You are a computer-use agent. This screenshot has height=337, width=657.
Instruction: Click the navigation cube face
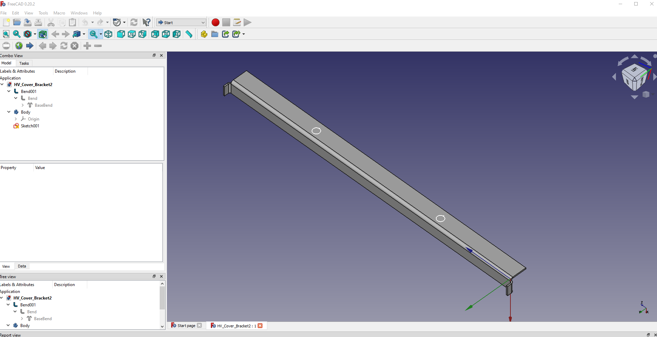click(635, 76)
